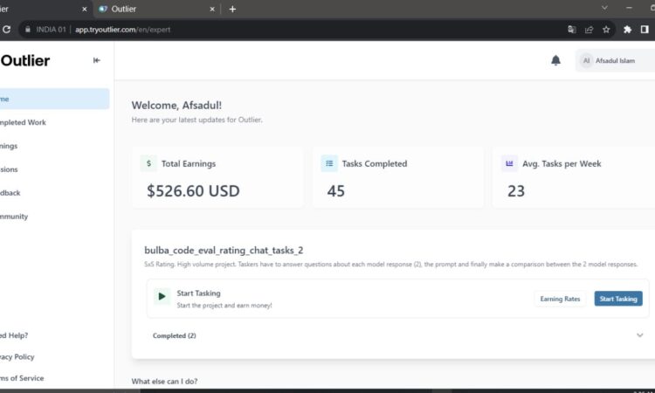The height and width of the screenshot is (393, 655).
Task: Open a new browser tab with plus icon
Action: [232, 10]
